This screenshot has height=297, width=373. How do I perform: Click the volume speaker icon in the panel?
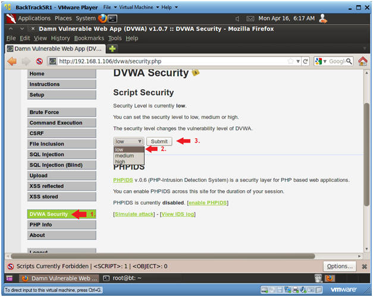(x=237, y=18)
